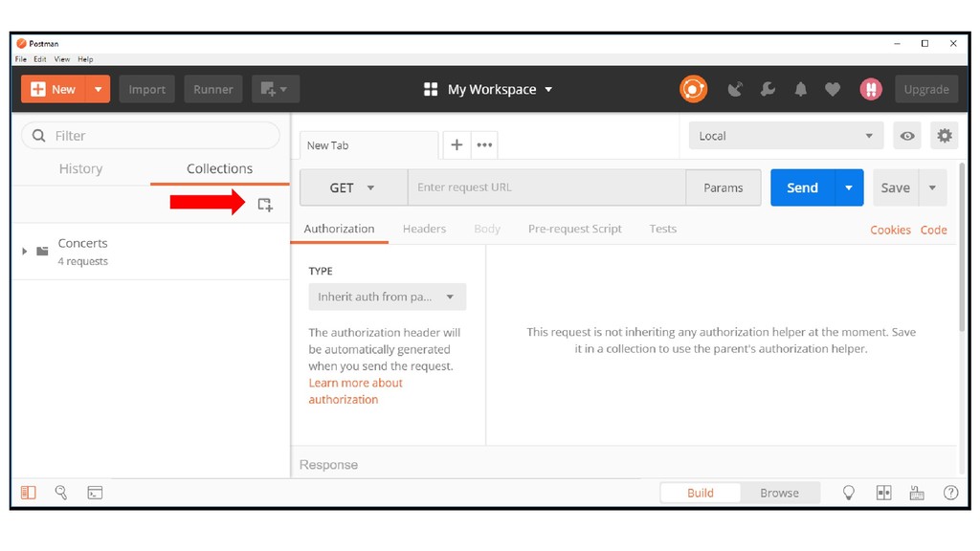Viewport: 980px width, 551px height.
Task: Switch to the History tab
Action: [x=80, y=168]
